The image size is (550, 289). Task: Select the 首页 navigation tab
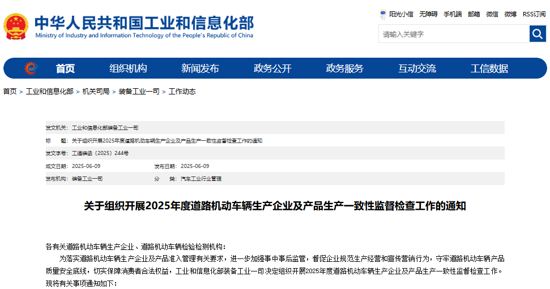(65, 68)
